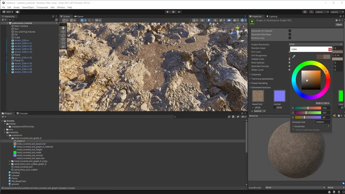Click the Play button
The image size is (345, 194).
(x=167, y=12)
